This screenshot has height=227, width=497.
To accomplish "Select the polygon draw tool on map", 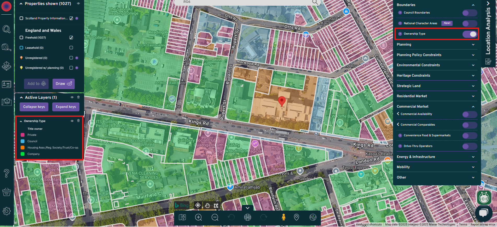I will [216, 205].
